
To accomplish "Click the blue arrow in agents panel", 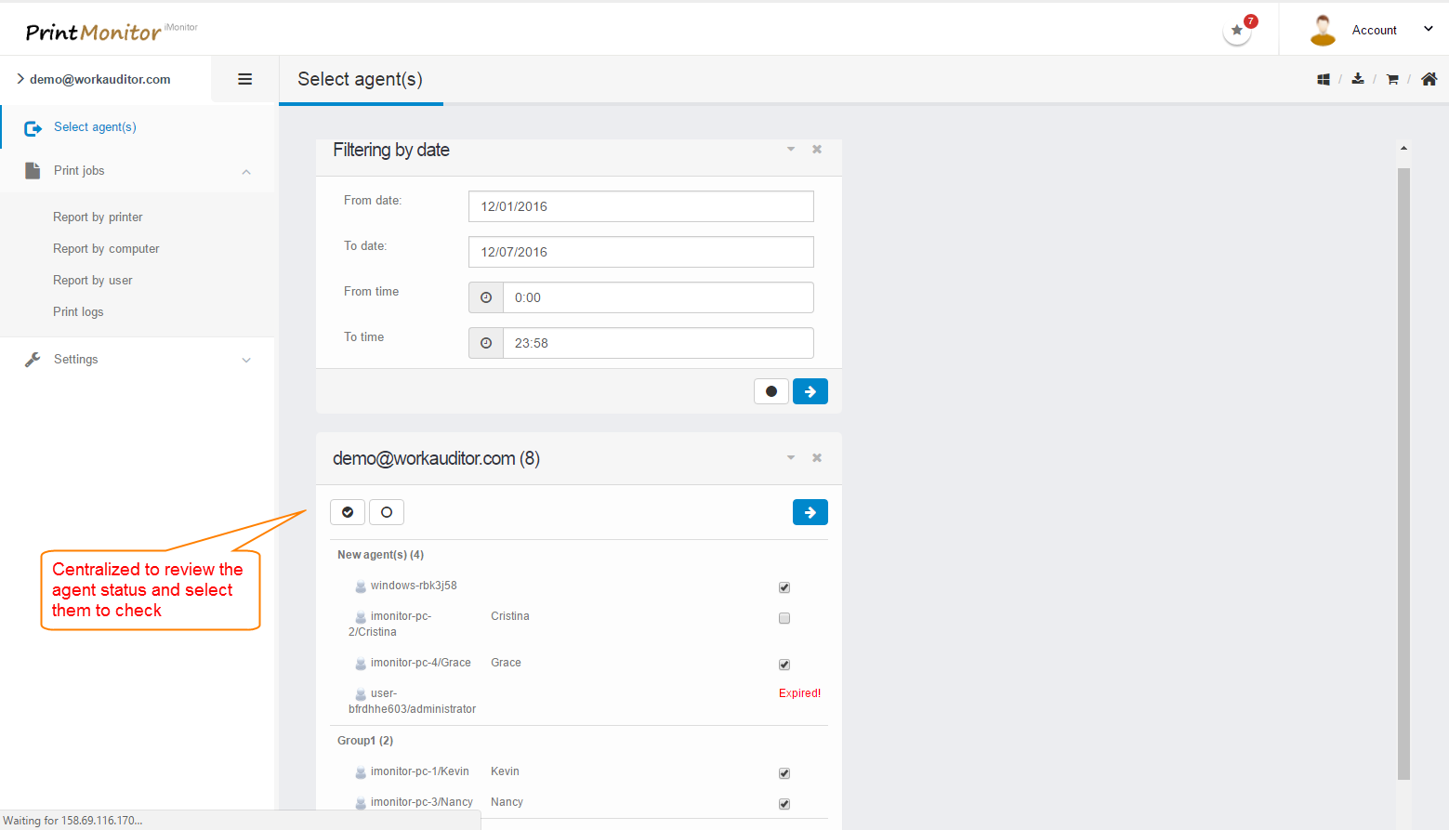I will tap(810, 512).
